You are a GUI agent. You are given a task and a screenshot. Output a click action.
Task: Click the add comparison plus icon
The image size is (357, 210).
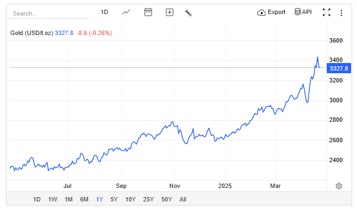169,12
